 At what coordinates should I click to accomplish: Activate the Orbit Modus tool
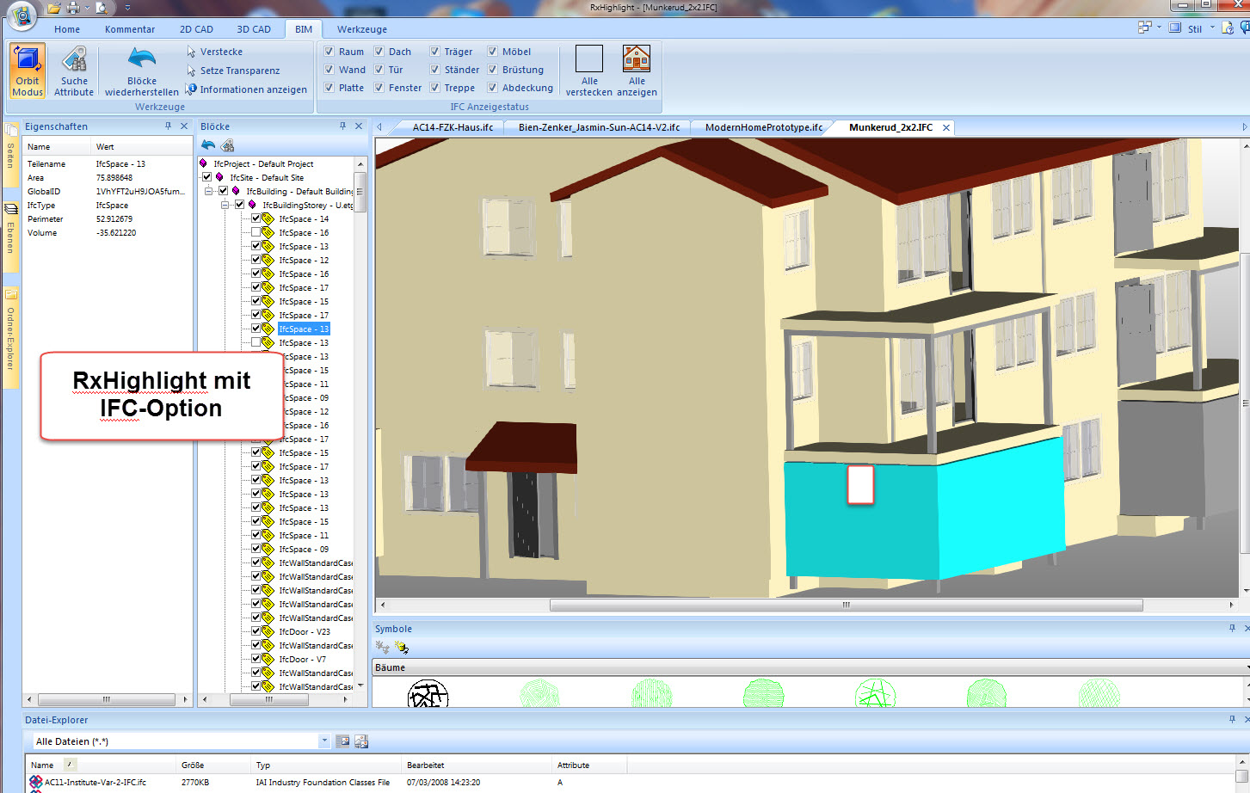(x=28, y=71)
